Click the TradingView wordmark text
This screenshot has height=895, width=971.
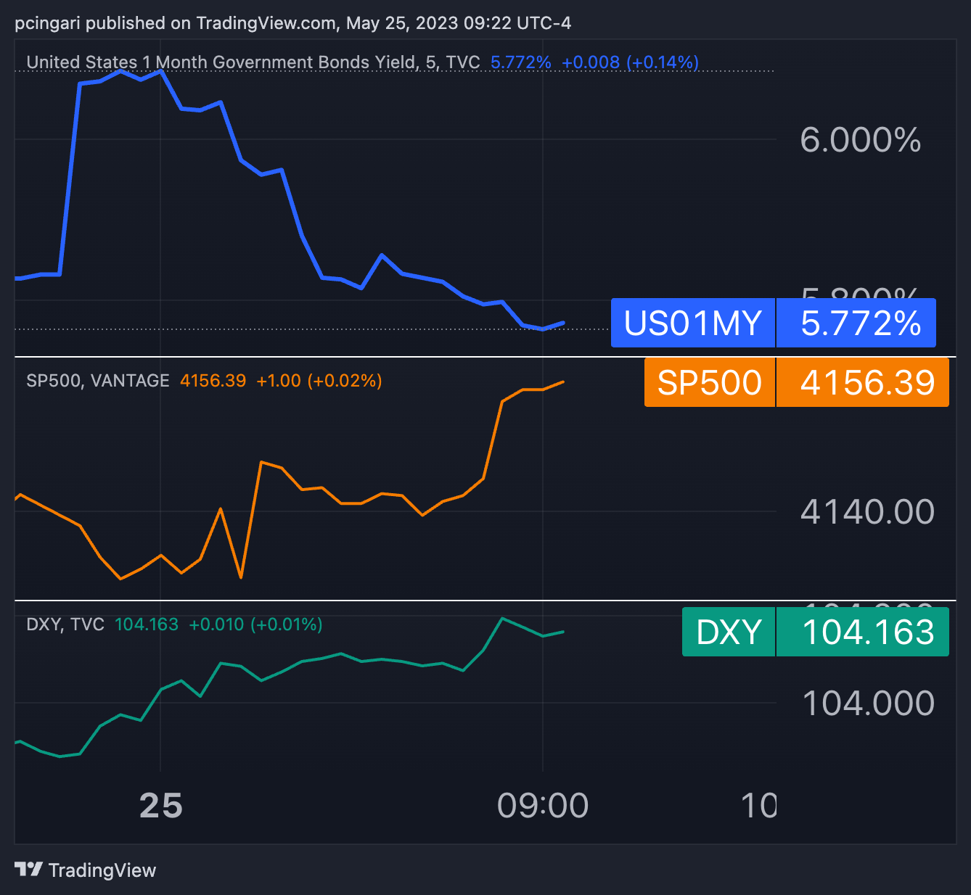102,870
